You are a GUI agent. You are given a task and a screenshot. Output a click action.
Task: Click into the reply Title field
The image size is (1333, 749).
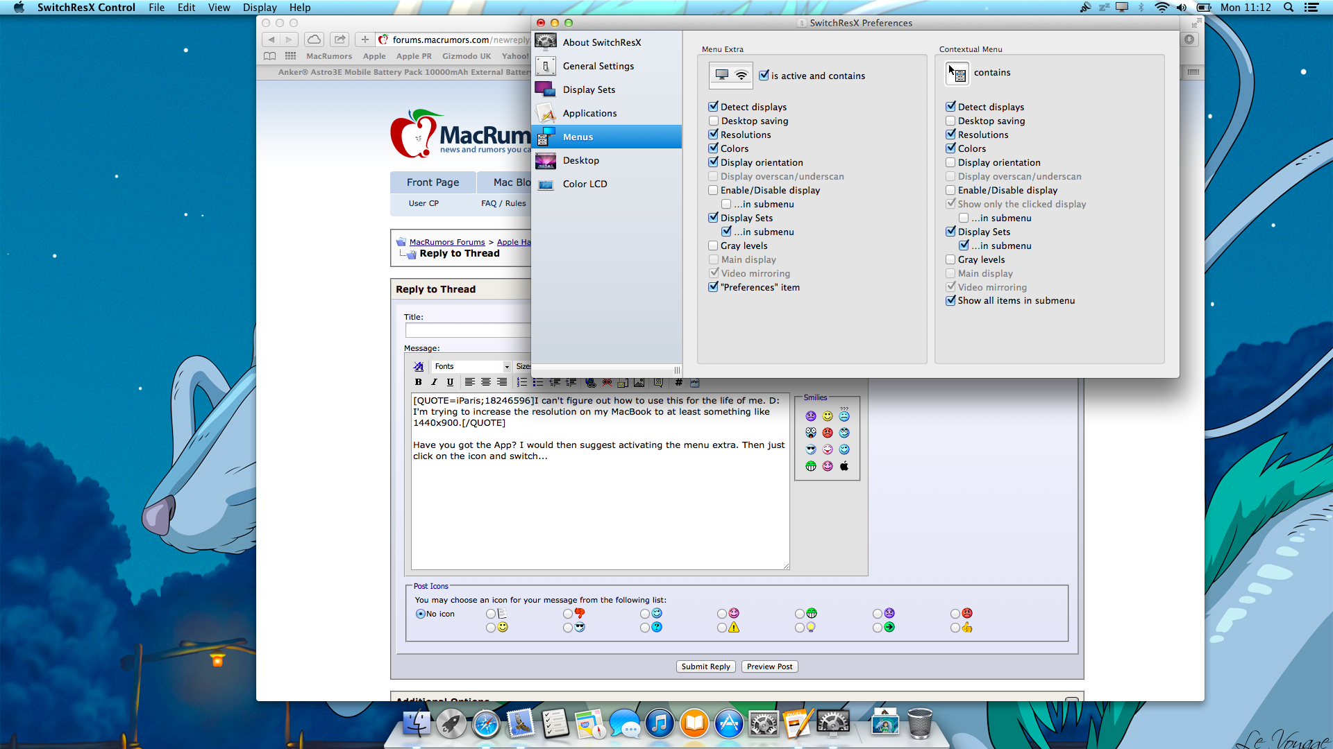tap(468, 330)
